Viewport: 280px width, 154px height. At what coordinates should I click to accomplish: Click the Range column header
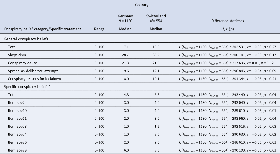pos(99,29)
